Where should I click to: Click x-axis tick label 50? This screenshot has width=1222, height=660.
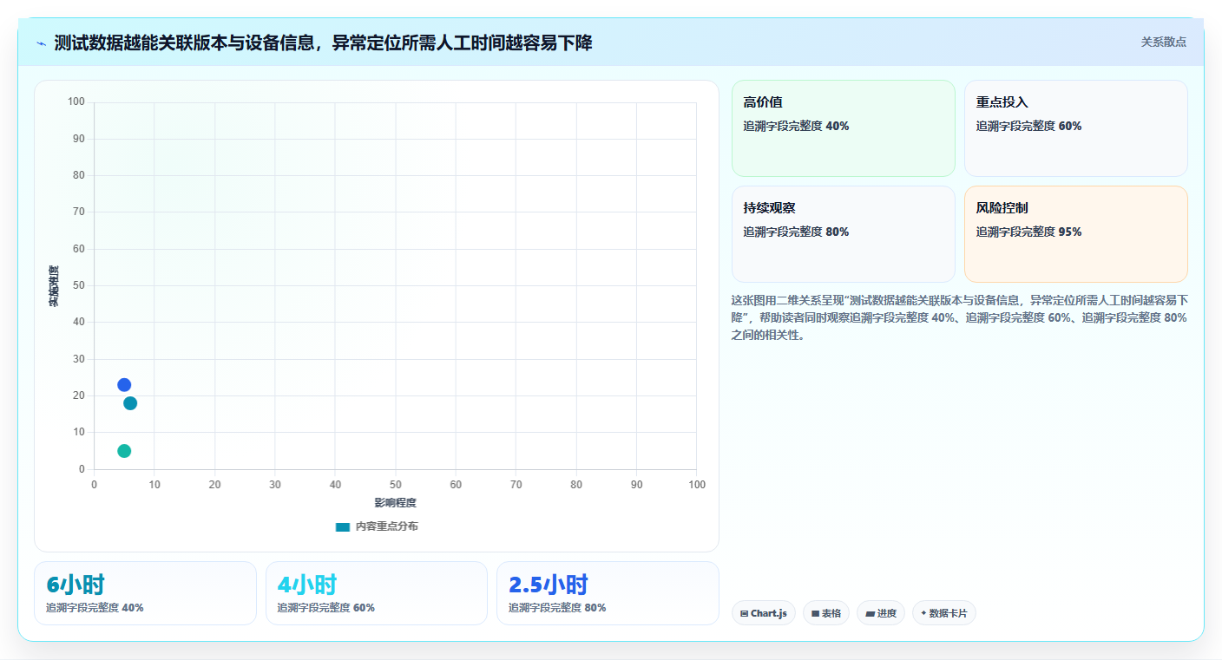[x=396, y=484]
